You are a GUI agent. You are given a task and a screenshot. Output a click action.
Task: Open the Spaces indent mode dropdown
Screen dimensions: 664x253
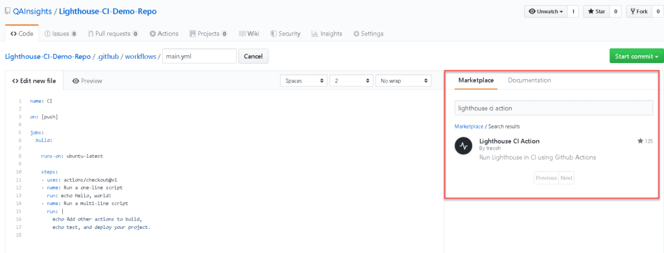[304, 80]
